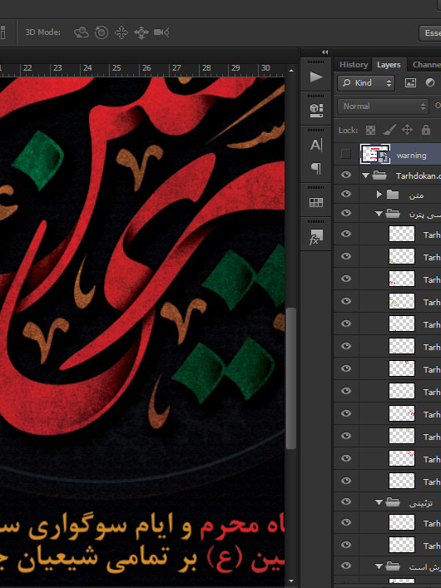Click the canvas vertical scrollbar thumb
Viewport: 441px width, 588px height.
pyautogui.click(x=291, y=378)
